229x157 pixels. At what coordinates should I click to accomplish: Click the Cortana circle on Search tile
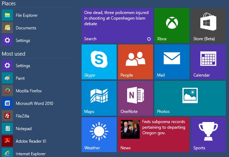pos(149,39)
